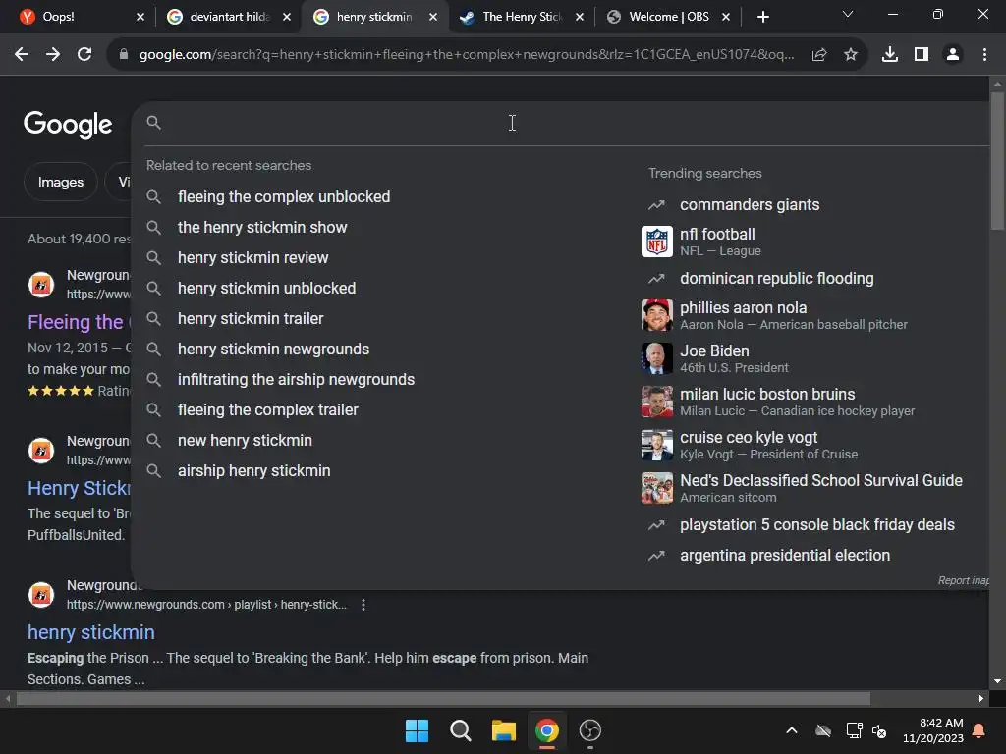Bookmark this page with the star icon
This screenshot has height=754, width=1006.
pos(850,55)
